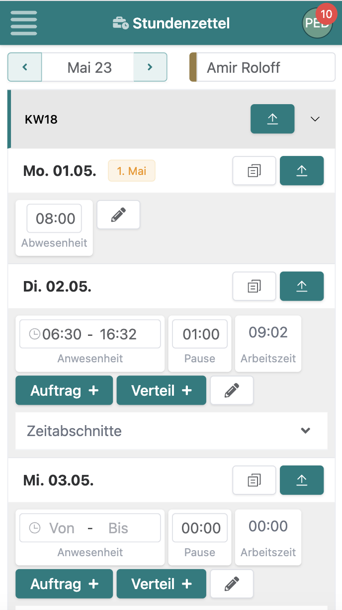Edit Di. 02.05. times using pencil icon
The image size is (342, 610).
coord(232,390)
